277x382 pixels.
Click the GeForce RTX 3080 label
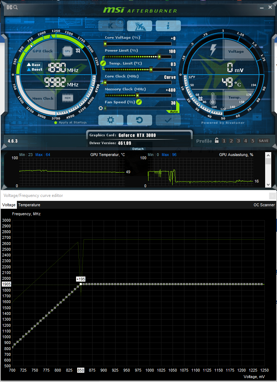click(x=137, y=135)
